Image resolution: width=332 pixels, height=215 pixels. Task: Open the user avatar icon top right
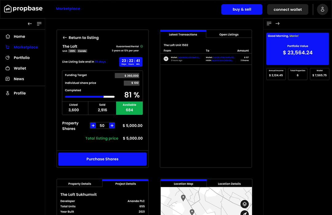coord(322,9)
